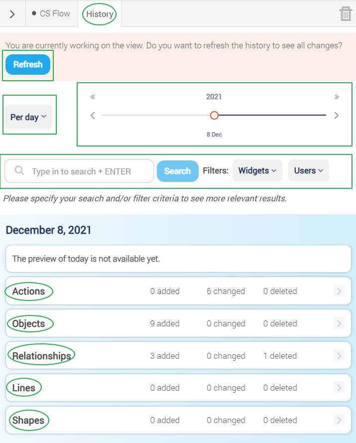
Task: Click the Refresh button
Action: (x=28, y=64)
